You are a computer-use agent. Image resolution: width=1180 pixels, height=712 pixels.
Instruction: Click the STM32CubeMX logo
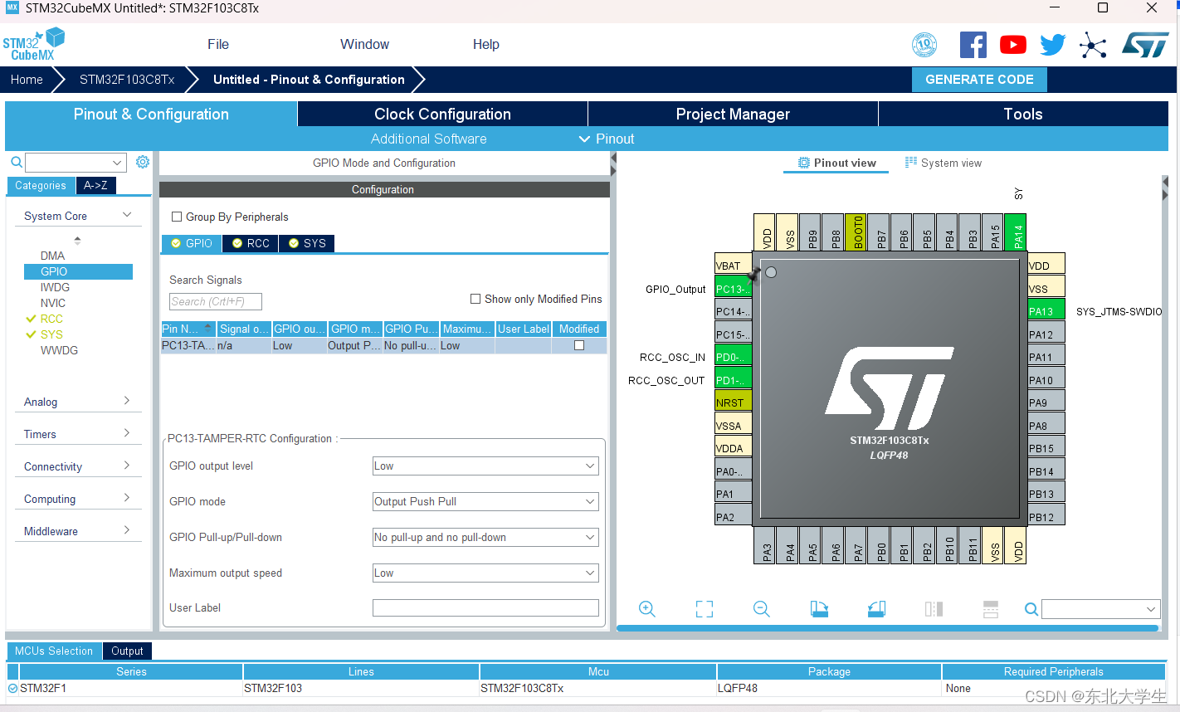[34, 44]
